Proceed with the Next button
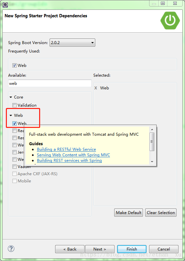 pos(100,249)
